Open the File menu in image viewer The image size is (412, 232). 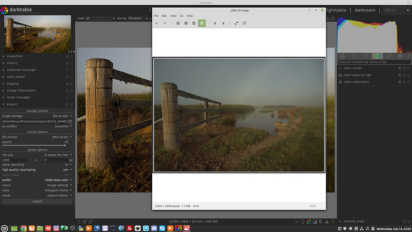point(156,16)
